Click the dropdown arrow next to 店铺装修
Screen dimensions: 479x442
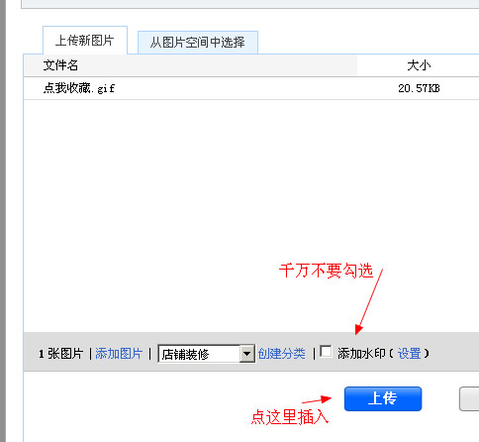click(246, 354)
